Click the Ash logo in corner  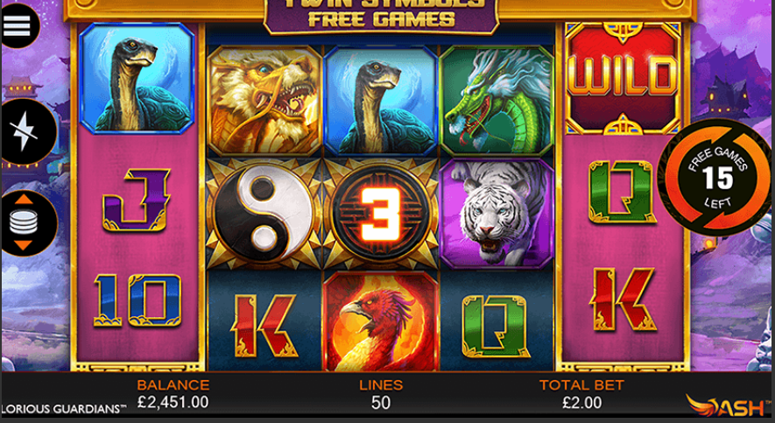point(729,405)
